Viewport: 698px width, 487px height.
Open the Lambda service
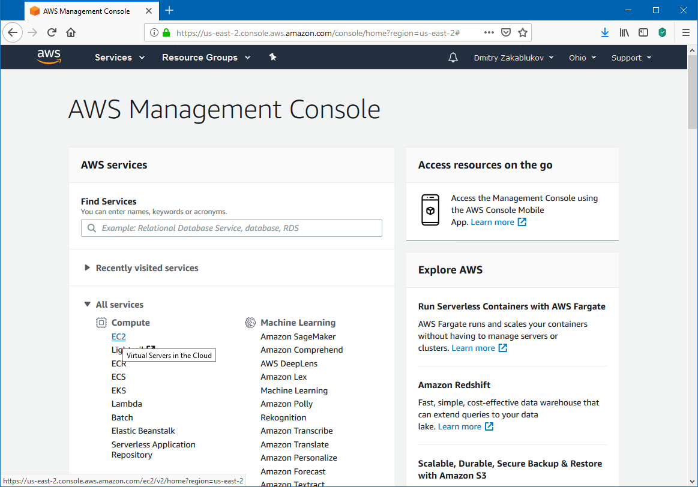click(x=127, y=404)
